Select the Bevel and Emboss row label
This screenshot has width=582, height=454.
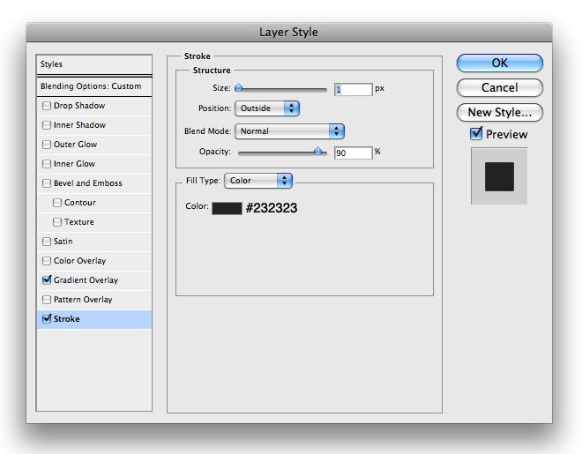pos(88,183)
